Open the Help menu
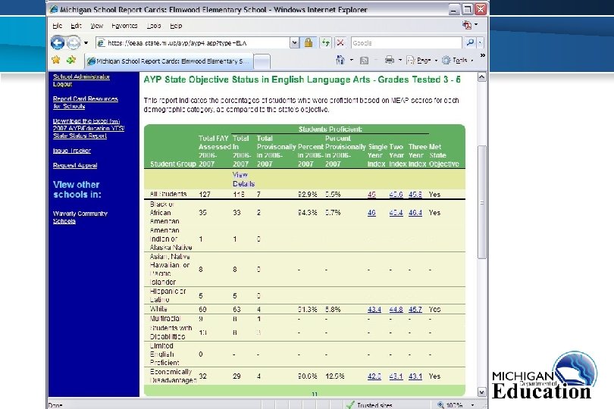This screenshot has height=409, width=614. click(x=176, y=26)
